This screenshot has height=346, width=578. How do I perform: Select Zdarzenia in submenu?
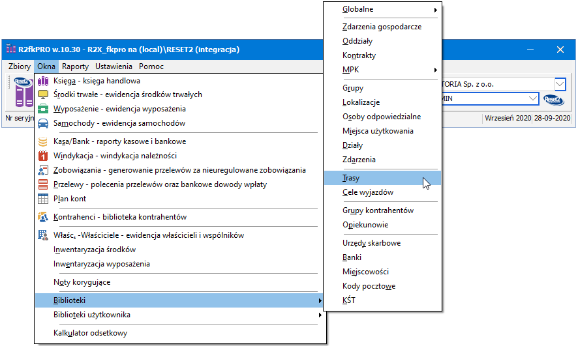382,160
